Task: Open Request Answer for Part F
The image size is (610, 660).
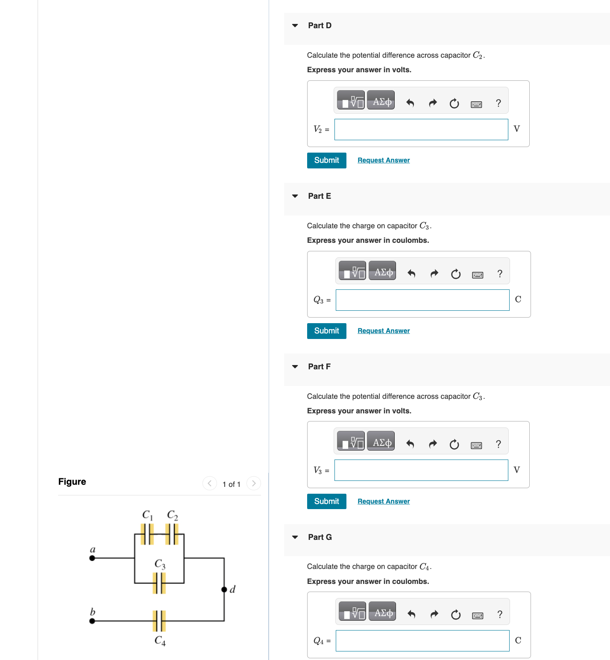Action: [383, 501]
